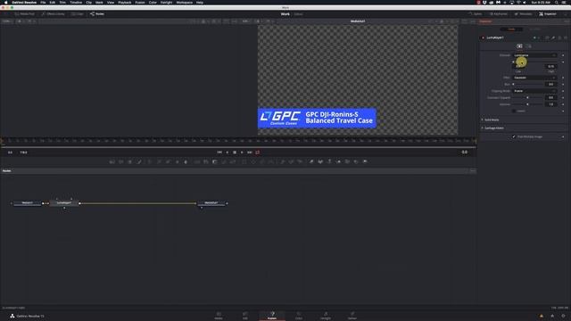The image size is (571, 321).
Task: Toggle the LumaKeyer1 enable indicator in Inspector
Action: pos(484,37)
